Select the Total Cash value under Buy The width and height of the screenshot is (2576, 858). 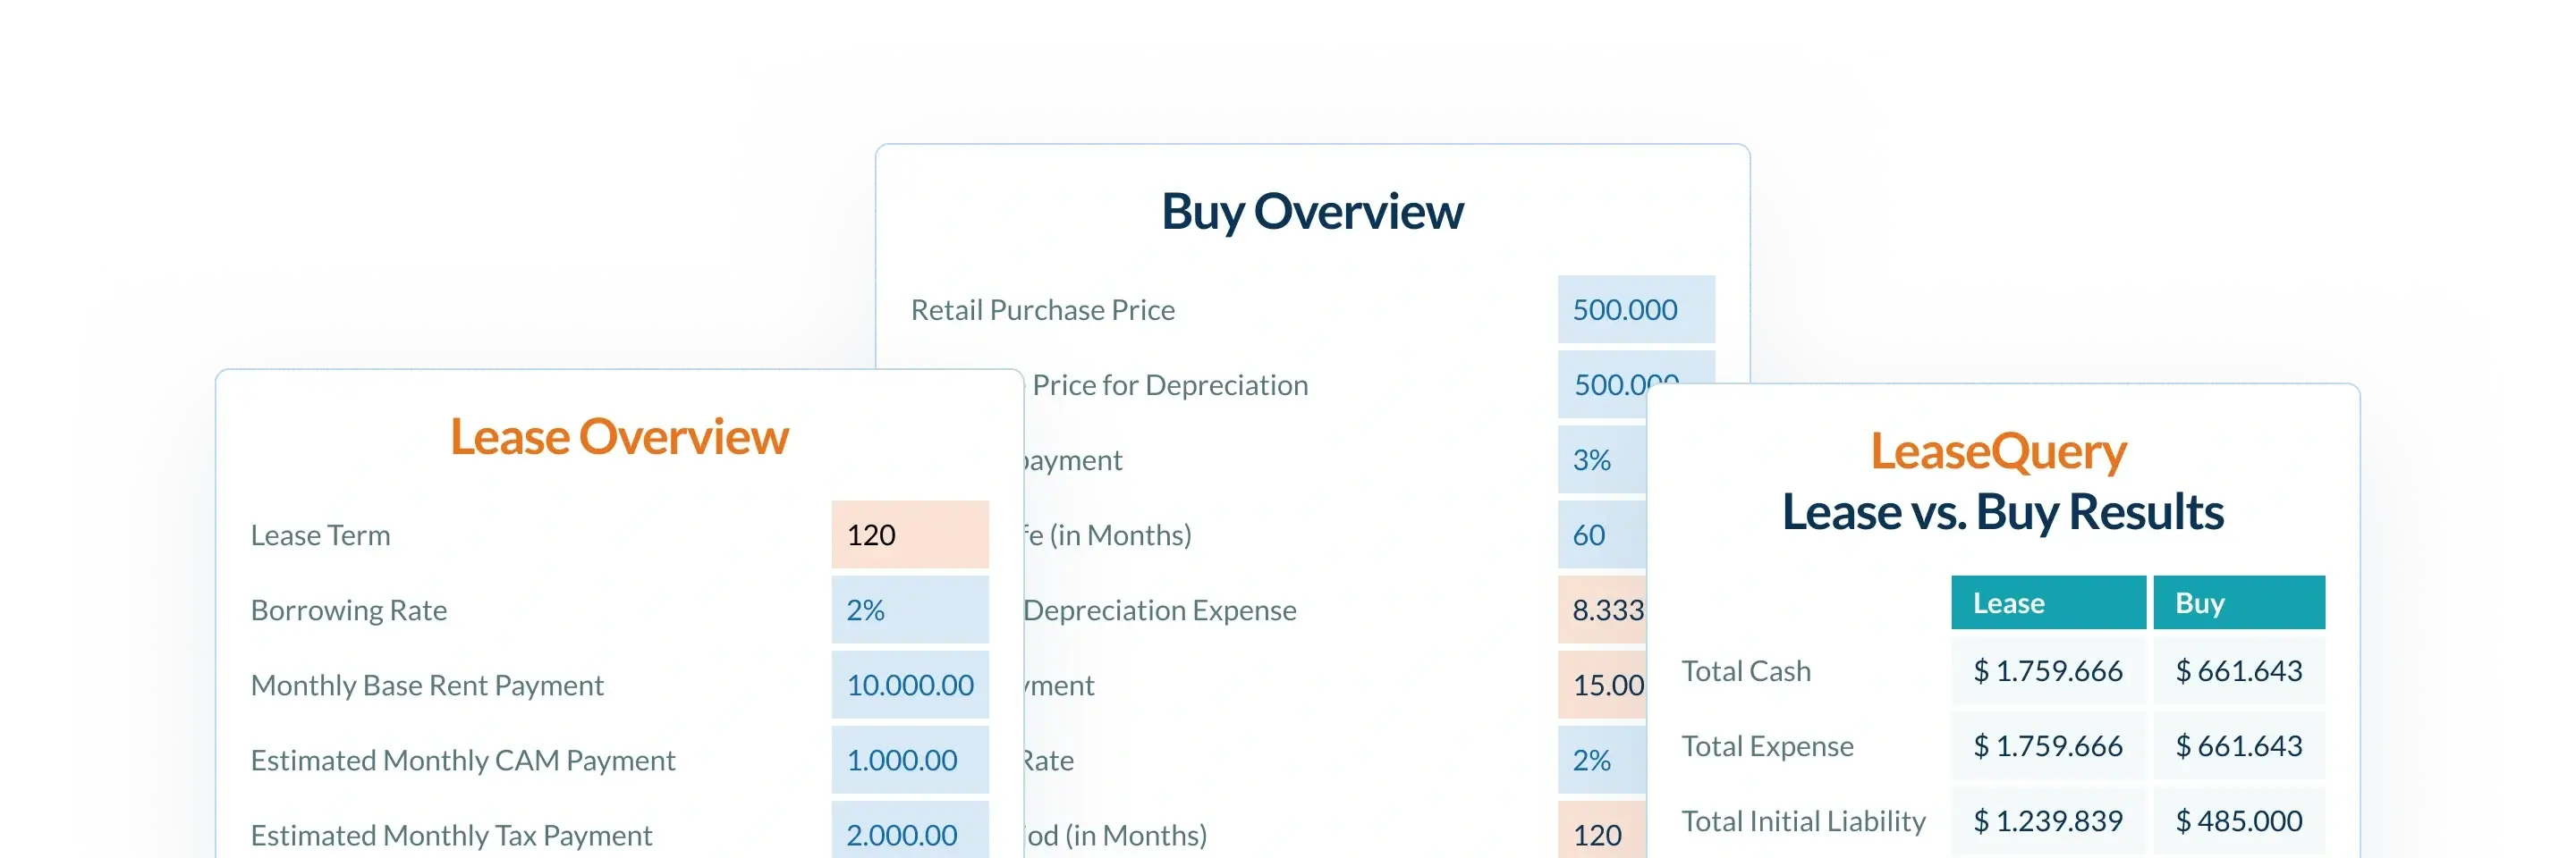(2238, 670)
